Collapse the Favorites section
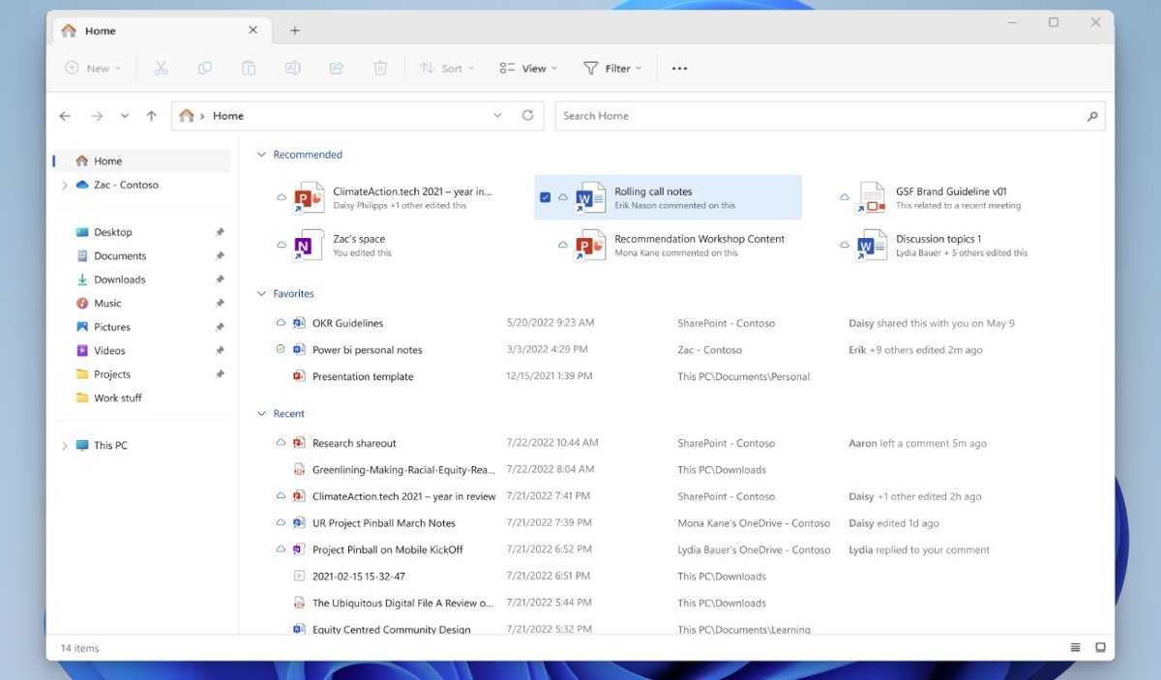 click(x=260, y=294)
